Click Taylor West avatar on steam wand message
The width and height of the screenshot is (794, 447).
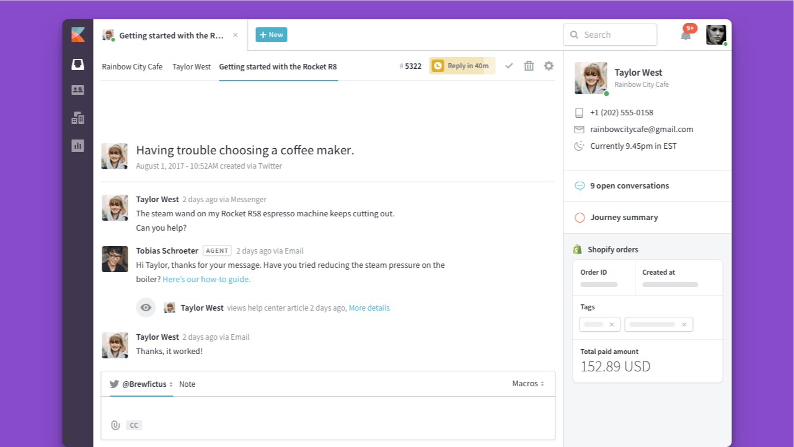(115, 208)
